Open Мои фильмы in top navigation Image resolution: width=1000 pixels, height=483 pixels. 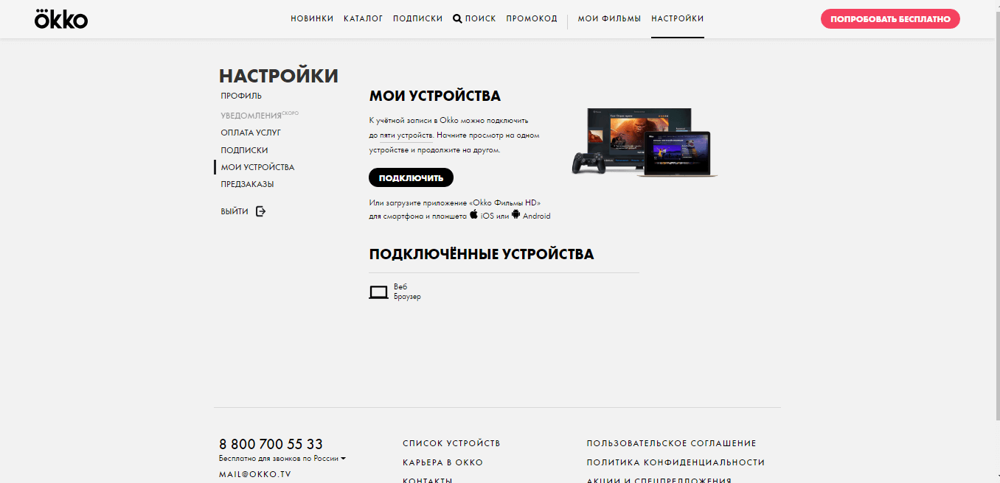pos(609,18)
